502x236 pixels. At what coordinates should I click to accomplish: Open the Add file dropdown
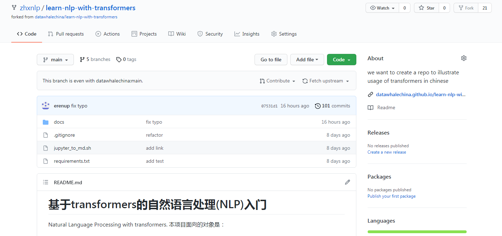307,60
